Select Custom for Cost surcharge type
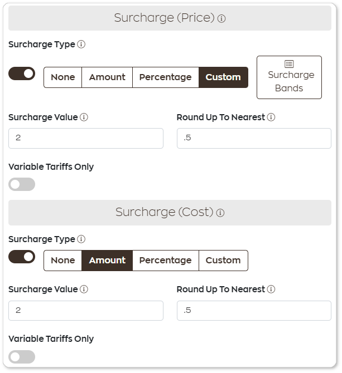Screen dimensions: 342x373 (x=223, y=260)
